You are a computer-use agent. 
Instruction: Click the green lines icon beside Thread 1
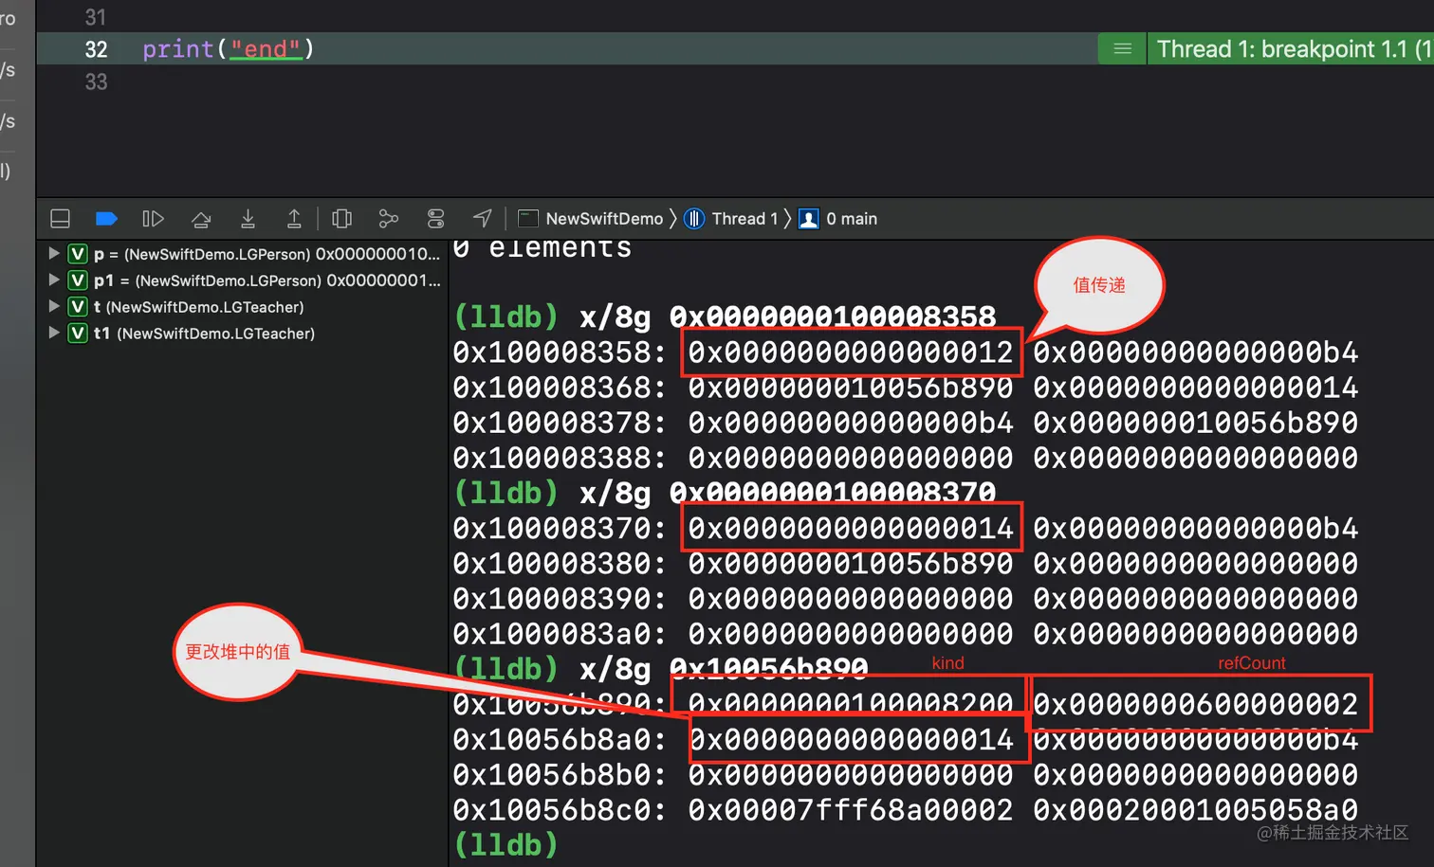1122,49
